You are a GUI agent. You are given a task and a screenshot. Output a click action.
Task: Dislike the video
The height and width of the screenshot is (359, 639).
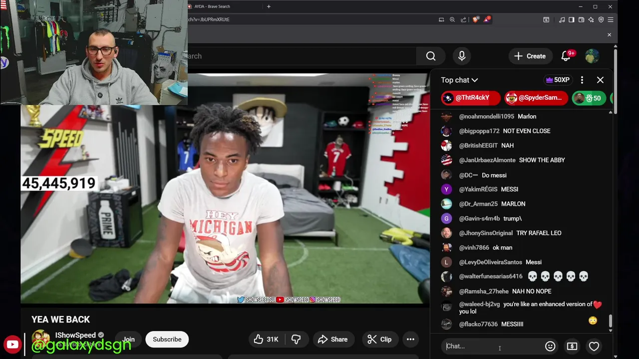click(296, 340)
